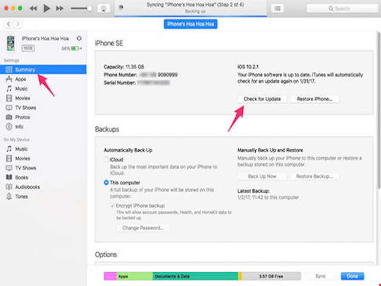Click Back Up Now button

click(x=262, y=176)
